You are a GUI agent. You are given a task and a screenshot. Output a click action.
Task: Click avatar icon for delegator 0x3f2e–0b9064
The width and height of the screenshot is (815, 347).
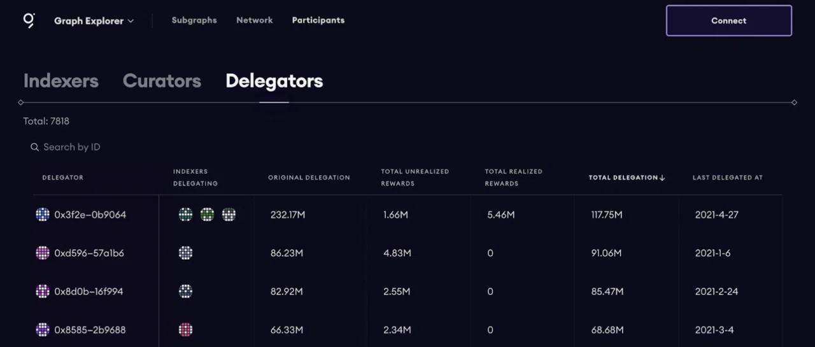(43, 215)
